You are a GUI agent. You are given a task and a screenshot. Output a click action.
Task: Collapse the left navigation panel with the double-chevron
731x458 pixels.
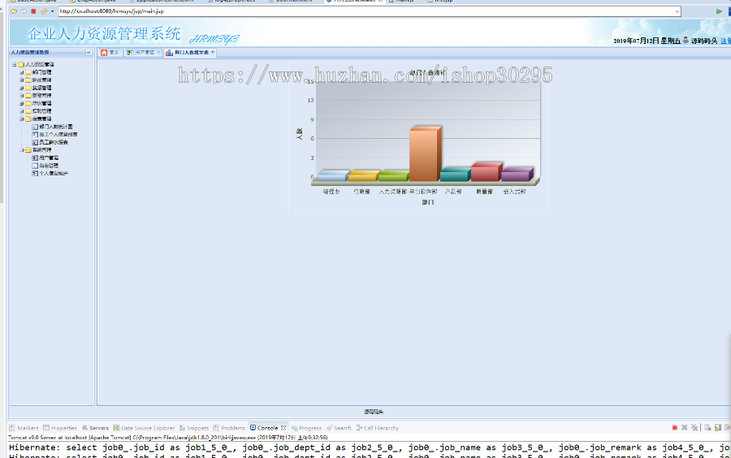(89, 53)
